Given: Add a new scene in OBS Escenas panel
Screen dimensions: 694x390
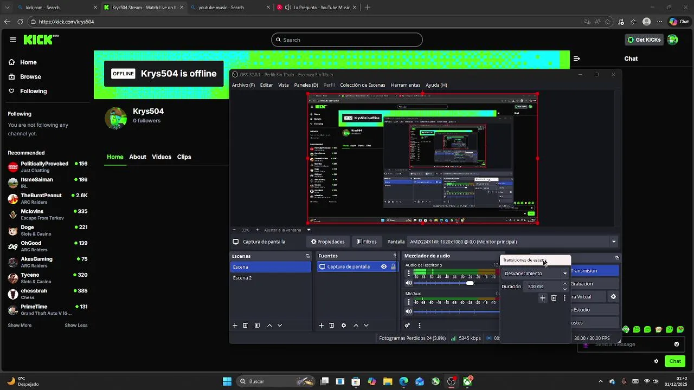Looking at the screenshot, I should click(x=235, y=326).
